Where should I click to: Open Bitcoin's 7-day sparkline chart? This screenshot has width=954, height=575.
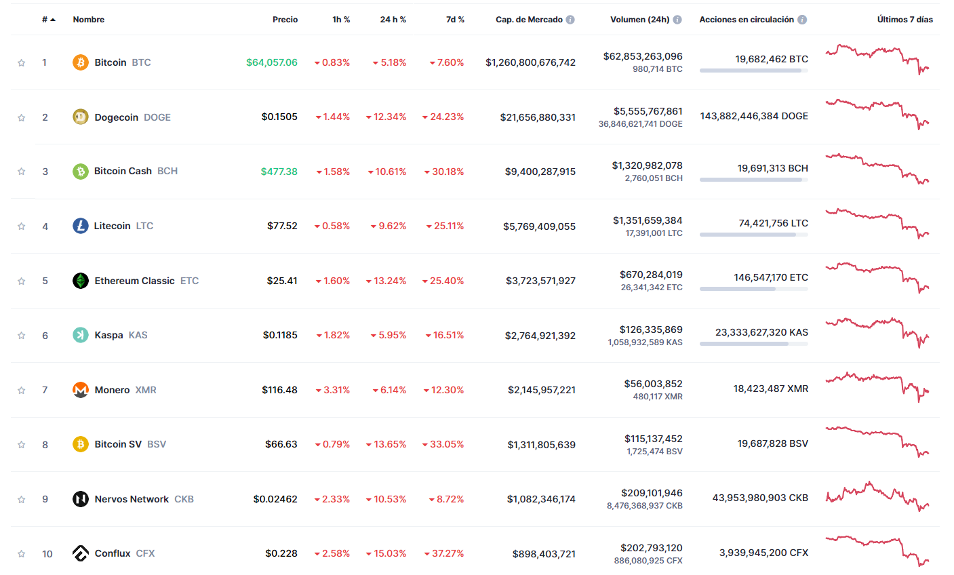tap(877, 59)
